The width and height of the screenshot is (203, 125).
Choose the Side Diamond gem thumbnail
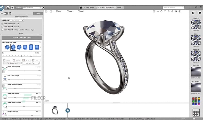[196, 40]
